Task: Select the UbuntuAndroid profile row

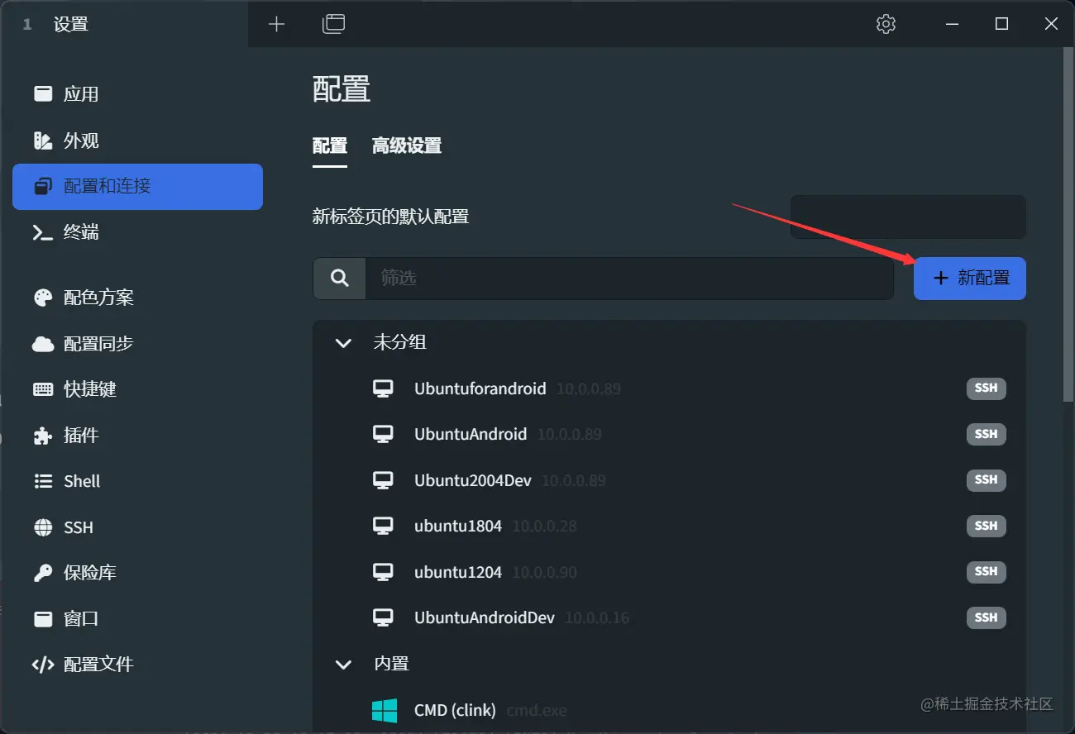Action: click(x=669, y=434)
